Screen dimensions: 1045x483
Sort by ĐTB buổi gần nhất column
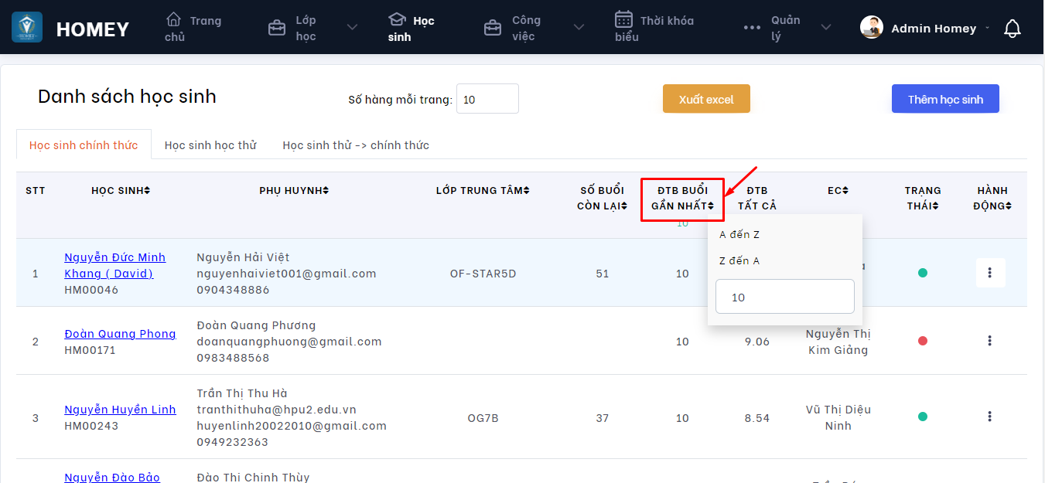pyautogui.click(x=682, y=199)
